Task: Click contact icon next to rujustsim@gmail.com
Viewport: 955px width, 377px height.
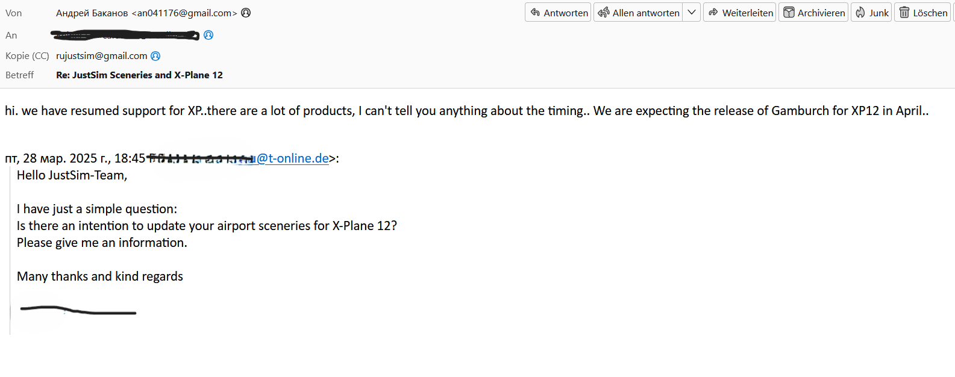Action: [x=155, y=56]
